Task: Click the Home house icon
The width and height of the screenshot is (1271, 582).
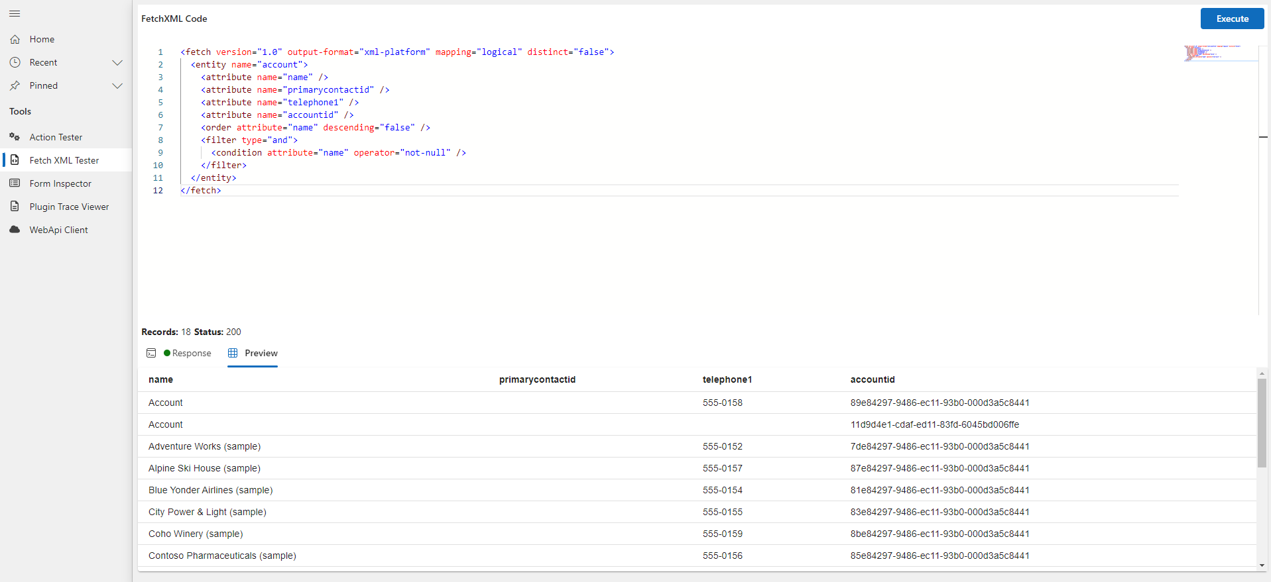Action: [x=15, y=39]
